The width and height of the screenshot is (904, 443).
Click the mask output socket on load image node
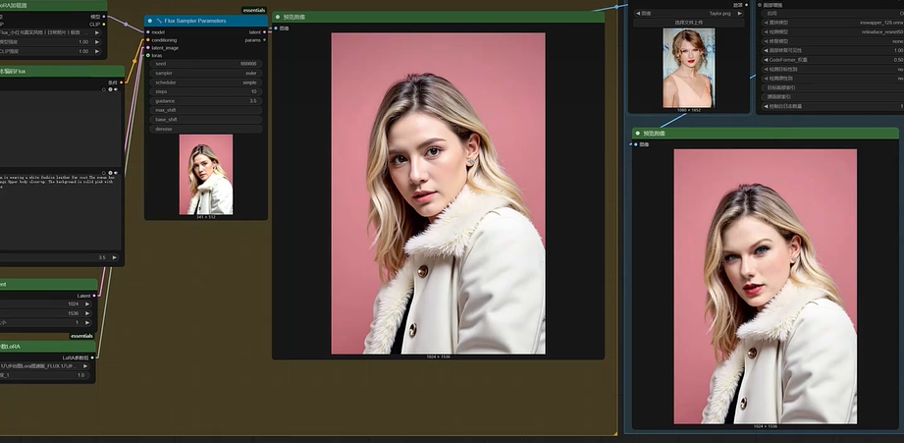(745, 5)
